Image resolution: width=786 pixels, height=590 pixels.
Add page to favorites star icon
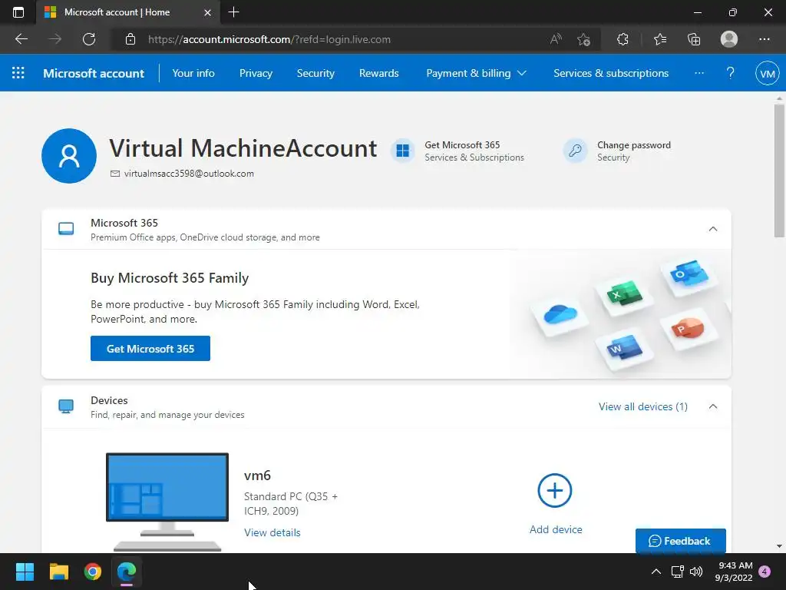(x=583, y=39)
